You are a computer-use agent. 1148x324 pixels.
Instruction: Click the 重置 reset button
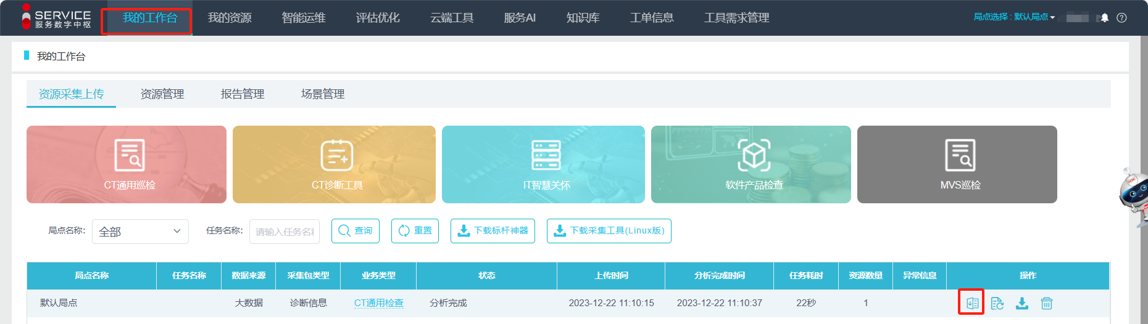[x=415, y=231]
